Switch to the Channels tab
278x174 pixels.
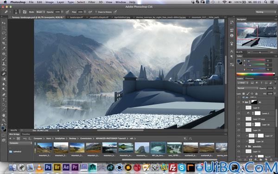249,78
